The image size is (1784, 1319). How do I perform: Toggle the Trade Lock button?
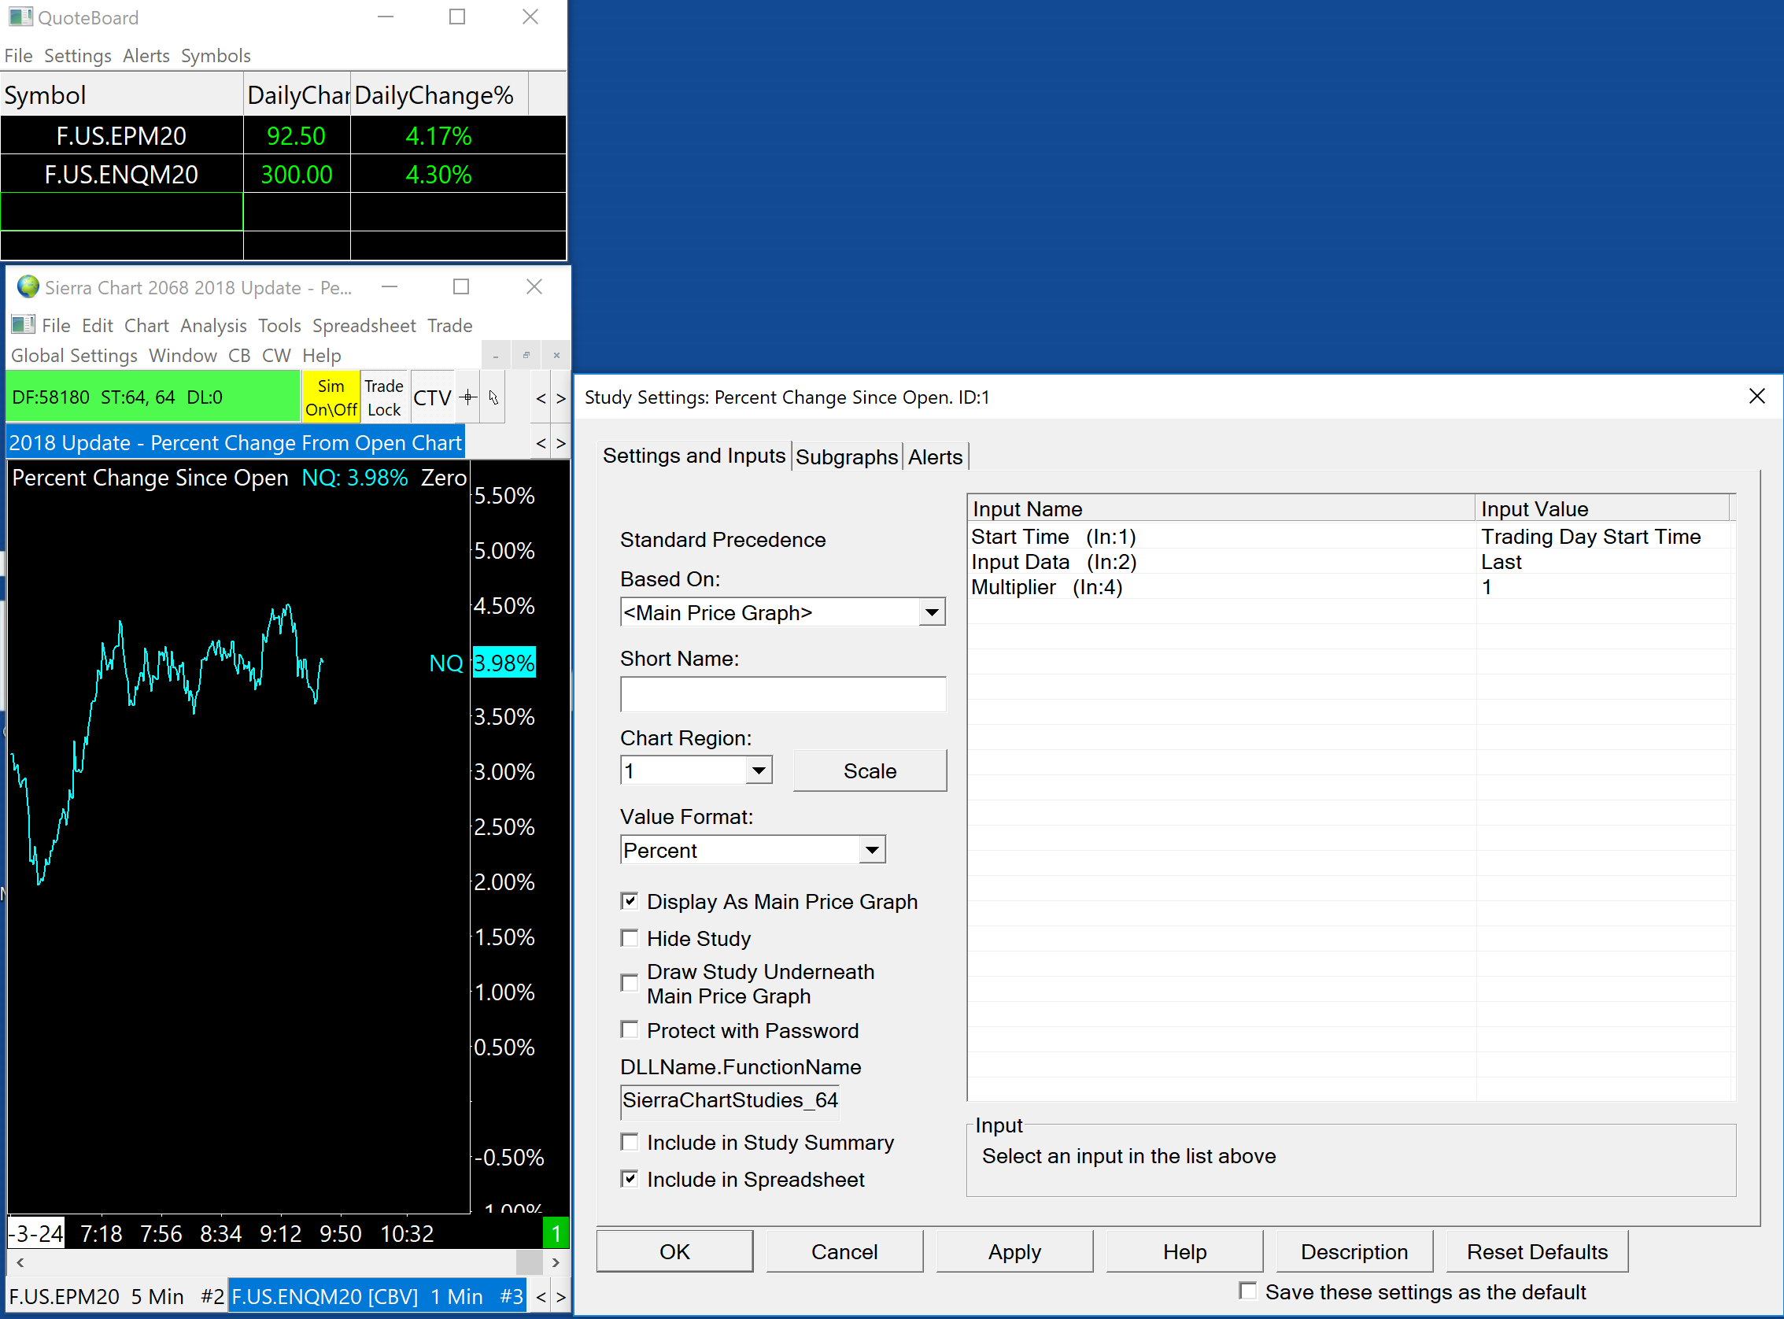pos(384,397)
